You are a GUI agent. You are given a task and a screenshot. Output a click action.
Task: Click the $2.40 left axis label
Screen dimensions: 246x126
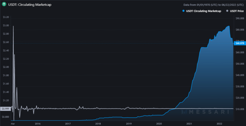[6, 50]
